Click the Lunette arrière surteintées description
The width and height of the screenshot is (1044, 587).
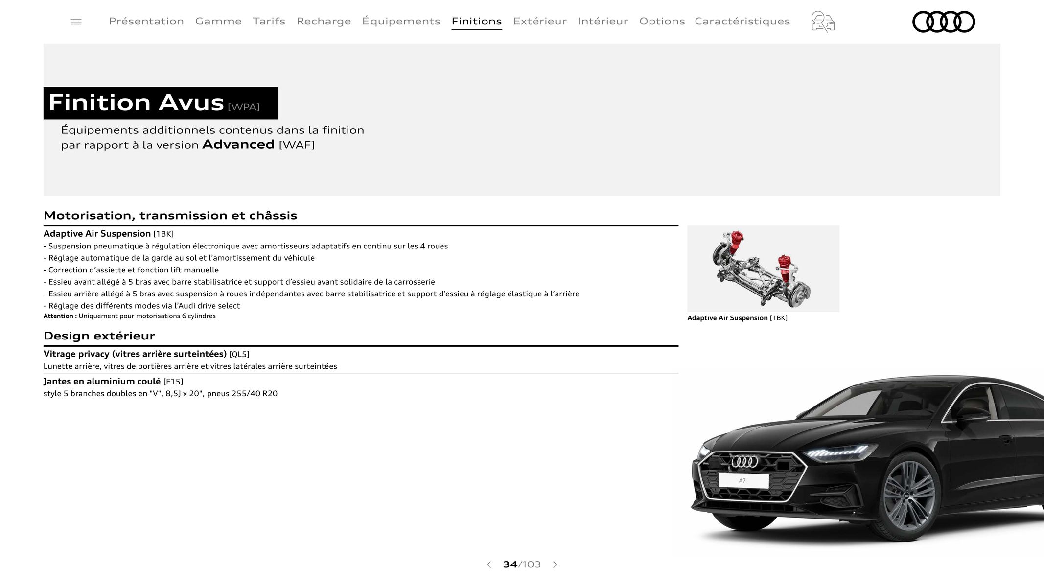(x=190, y=366)
